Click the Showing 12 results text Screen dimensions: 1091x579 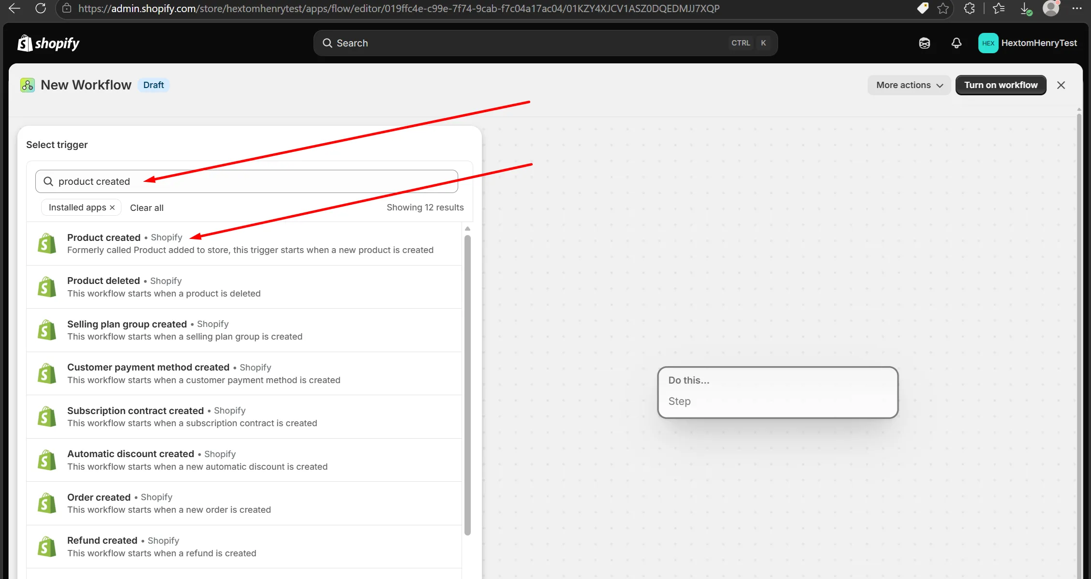(x=425, y=208)
